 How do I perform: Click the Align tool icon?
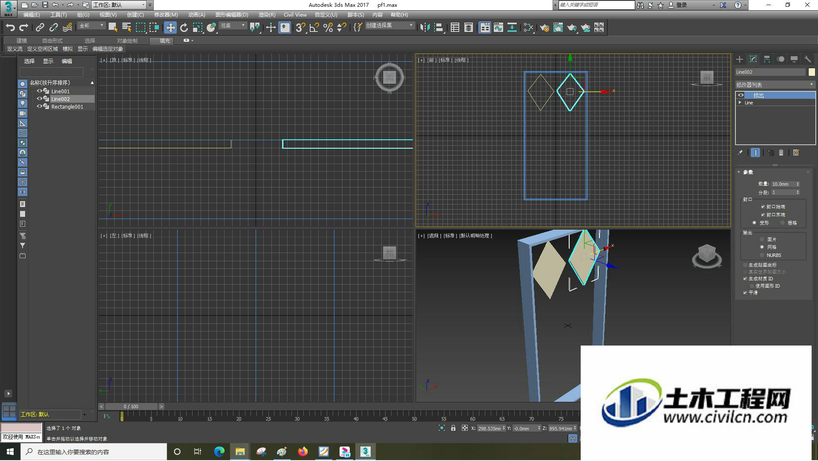[438, 28]
